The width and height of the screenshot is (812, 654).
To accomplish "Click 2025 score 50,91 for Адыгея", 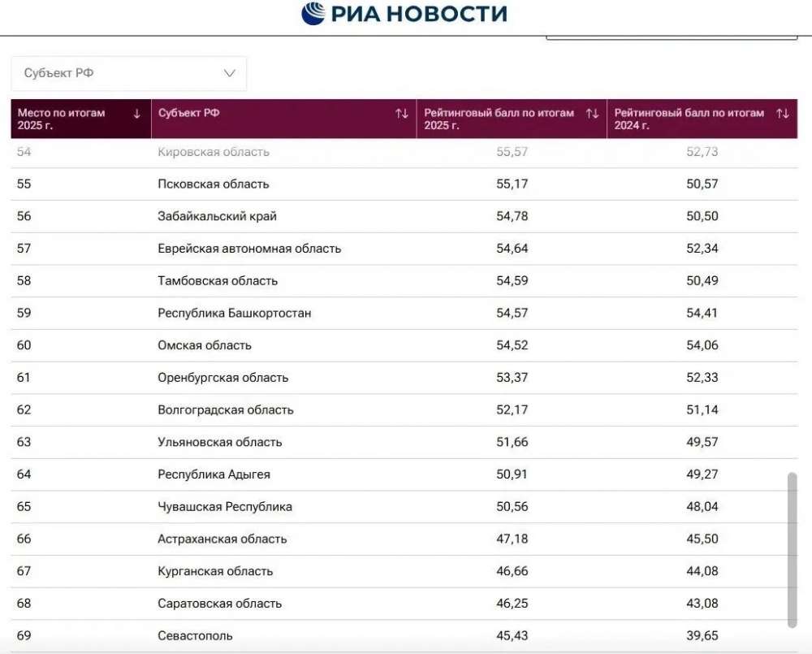I will point(512,474).
